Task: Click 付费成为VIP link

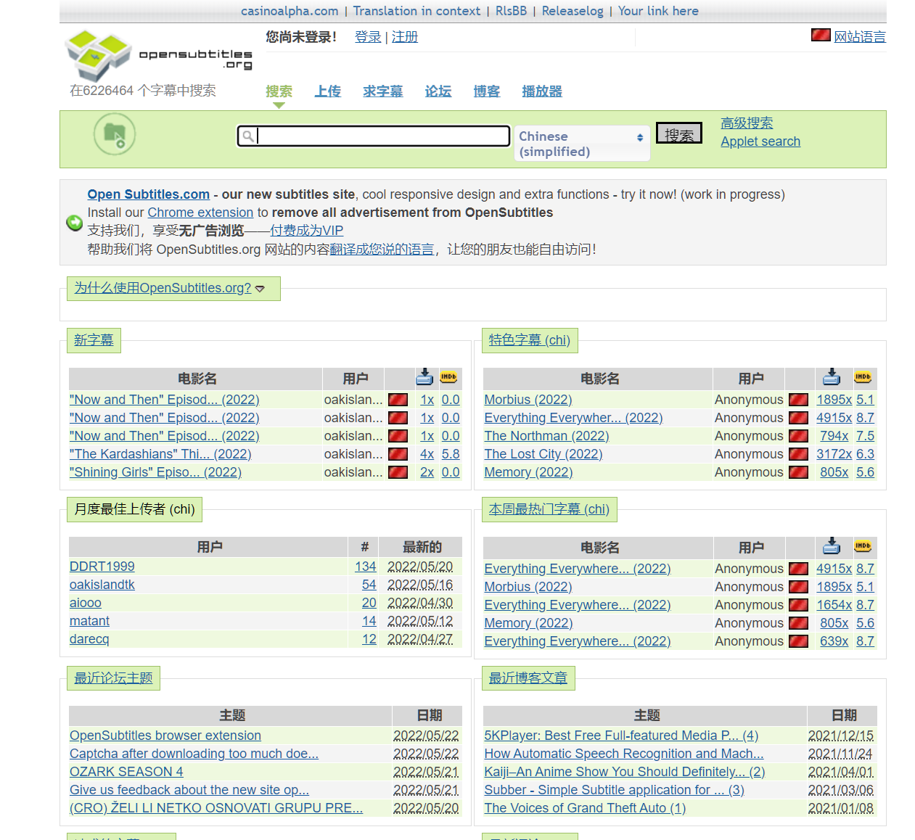Action: 307,231
